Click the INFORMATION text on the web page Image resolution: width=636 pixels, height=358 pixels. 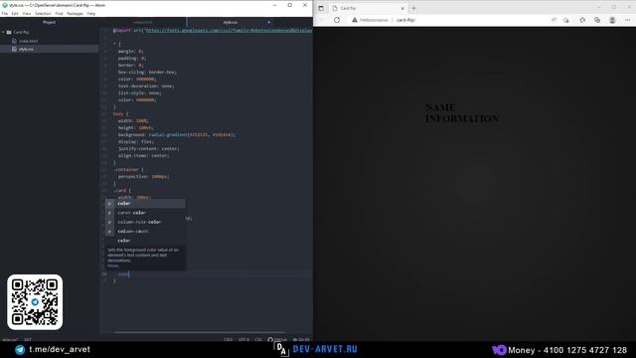pyautogui.click(x=462, y=118)
